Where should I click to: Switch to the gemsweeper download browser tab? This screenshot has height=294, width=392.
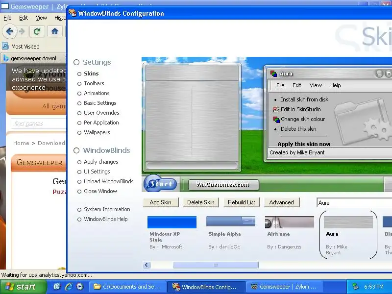tap(33, 58)
